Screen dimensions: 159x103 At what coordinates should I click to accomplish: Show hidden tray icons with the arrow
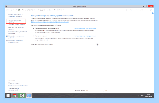click(x=139, y=96)
